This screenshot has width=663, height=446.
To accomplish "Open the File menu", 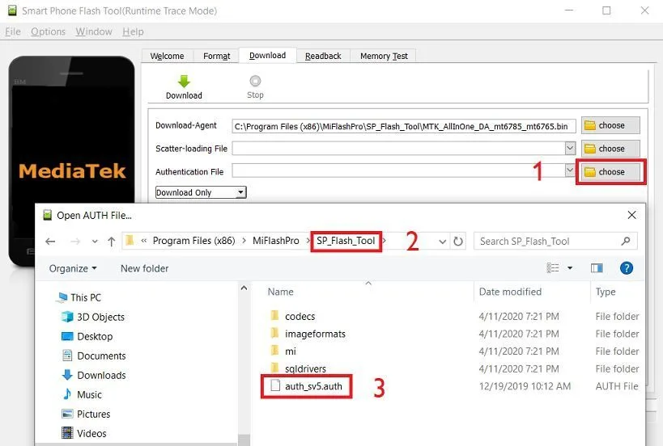I will [x=13, y=32].
